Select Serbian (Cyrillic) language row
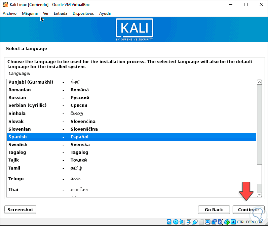The image size is (268, 226). (x=131, y=105)
